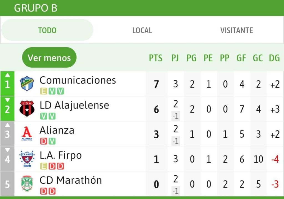Screen dimensions: 284x199
Task: Sort by the PTS column header
Action: point(156,58)
